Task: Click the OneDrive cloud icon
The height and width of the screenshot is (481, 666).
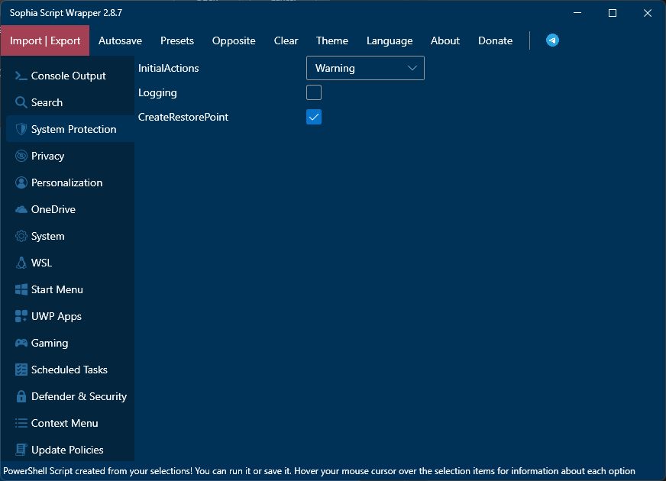Action: [21, 209]
